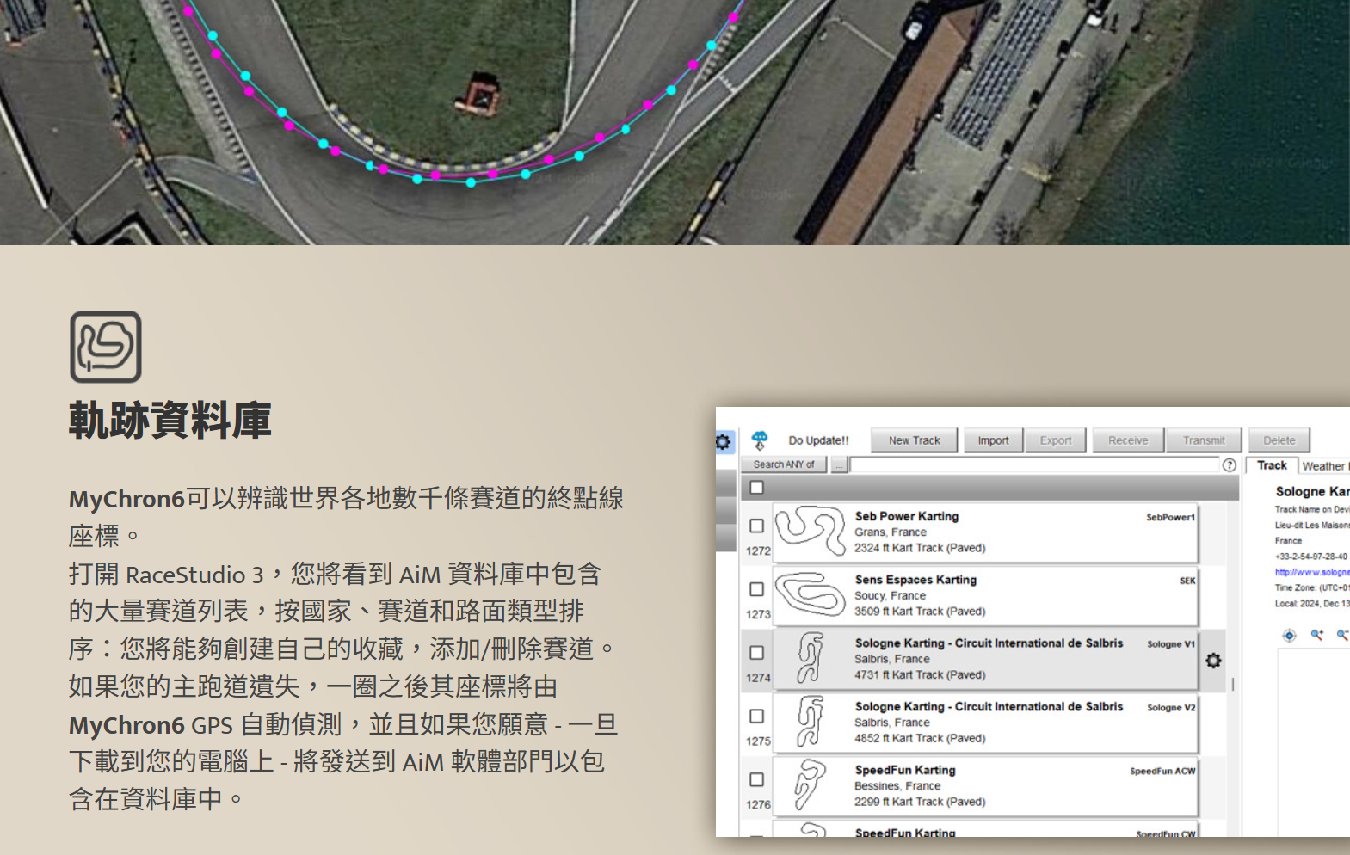Click the search help question mark icon

[x=1230, y=464]
